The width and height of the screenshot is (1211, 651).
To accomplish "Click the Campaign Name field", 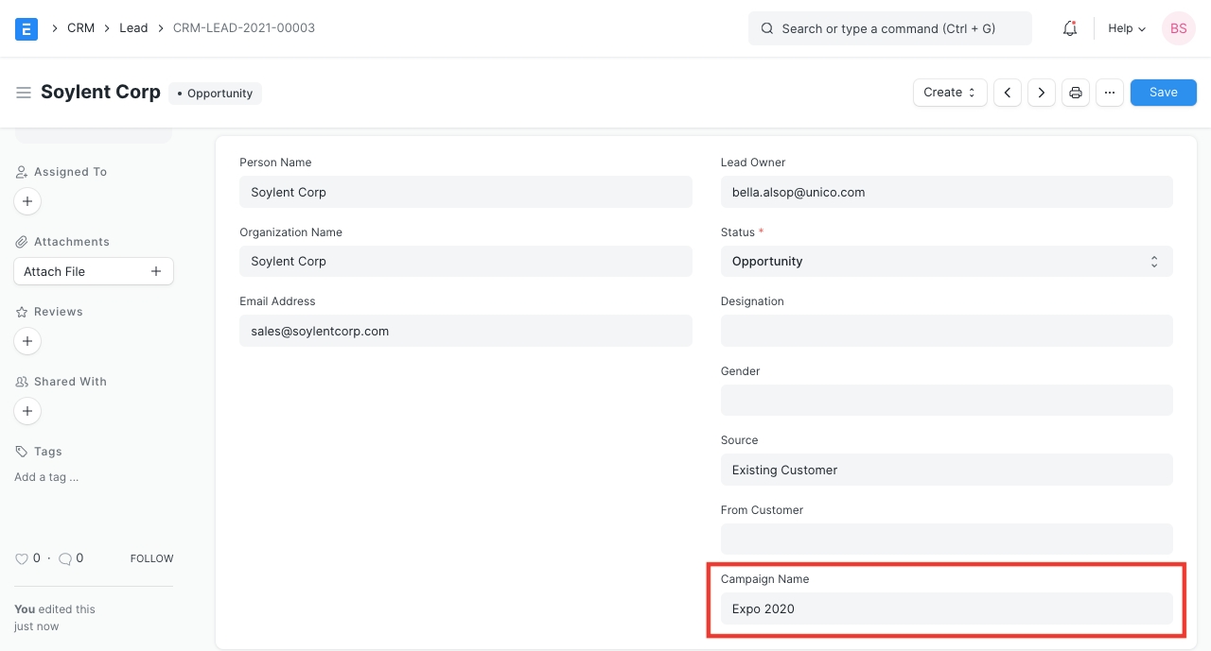I will tap(946, 608).
